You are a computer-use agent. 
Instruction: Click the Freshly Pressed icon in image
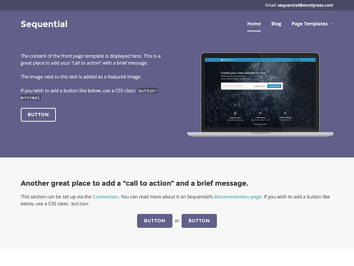point(260,113)
